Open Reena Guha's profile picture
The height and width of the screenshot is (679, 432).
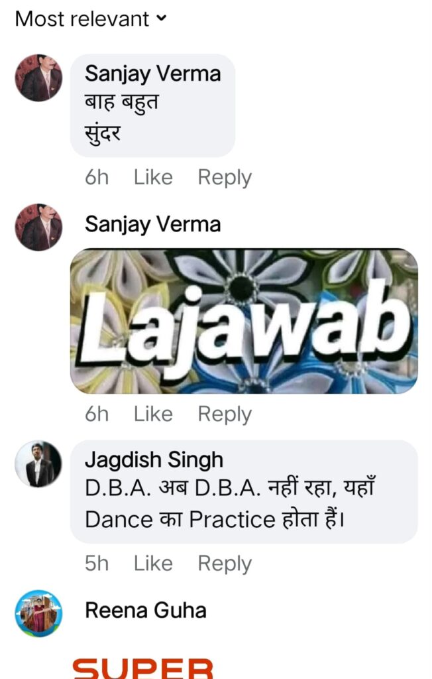point(38,613)
